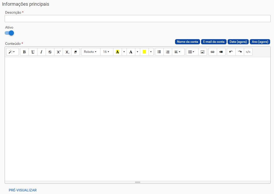Viewport: 274px width, 194px height.
Task: Clear formatting with eraser icon
Action: click(76, 52)
